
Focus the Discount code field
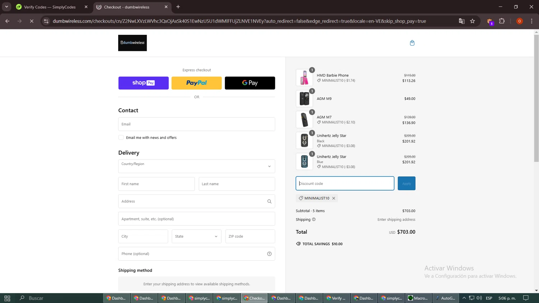pyautogui.click(x=345, y=183)
